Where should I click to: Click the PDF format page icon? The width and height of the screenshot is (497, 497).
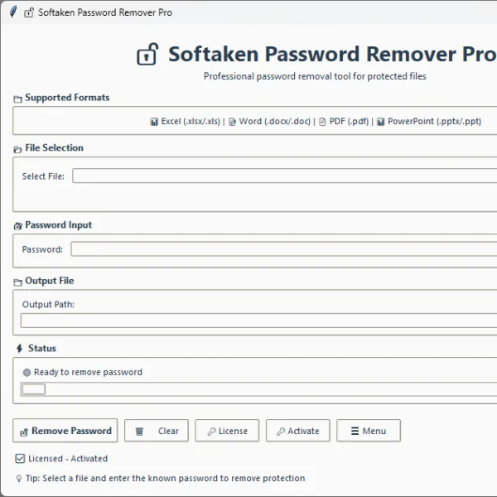tap(322, 122)
